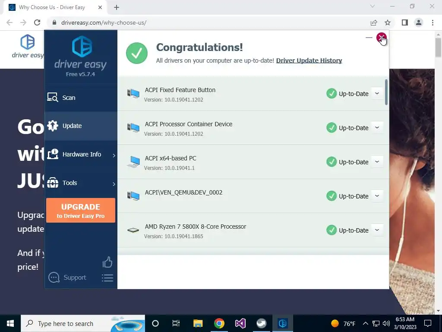Image resolution: width=442 pixels, height=332 pixels.
Task: Click the Hardware Info monitor icon
Action: tap(53, 154)
